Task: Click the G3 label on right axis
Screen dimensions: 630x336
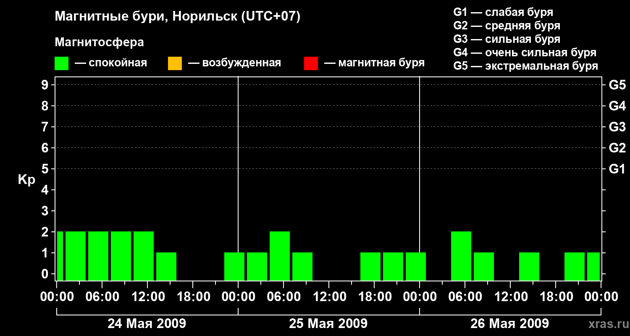Action: tap(617, 127)
